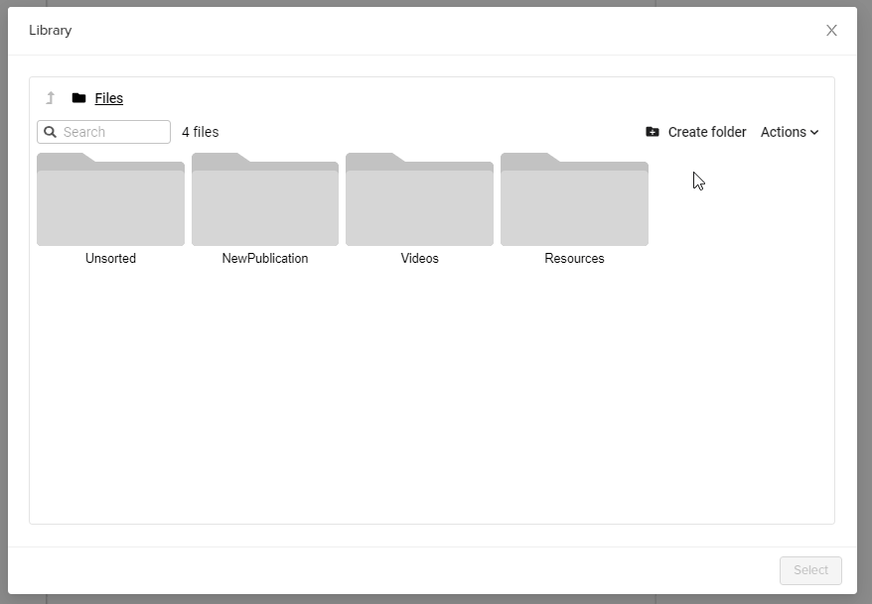Viewport: 872px width, 604px height.
Task: Select the Unsorted folder thumbnail
Action: coord(110,199)
